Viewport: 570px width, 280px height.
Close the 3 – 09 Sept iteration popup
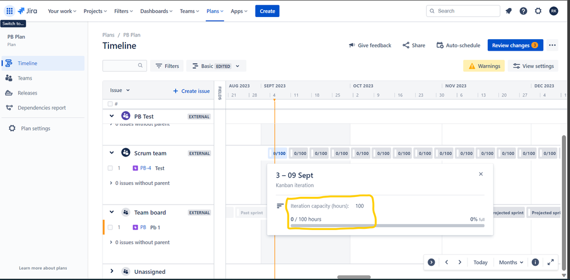tap(481, 174)
